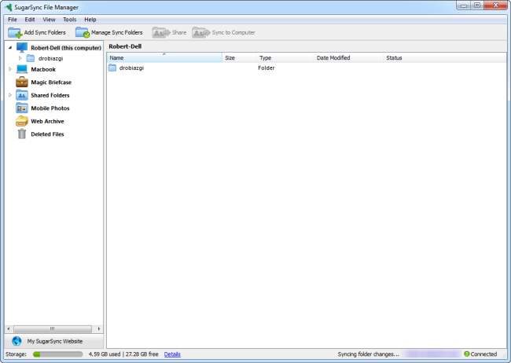Click the Deleted Files trash icon
Image resolution: width=511 pixels, height=363 pixels.
point(22,134)
